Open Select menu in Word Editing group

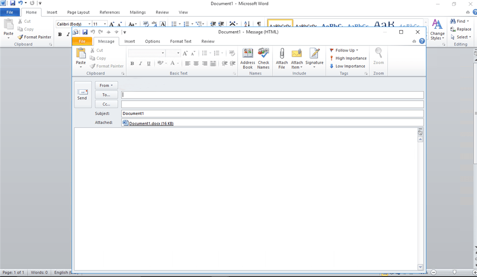461,37
